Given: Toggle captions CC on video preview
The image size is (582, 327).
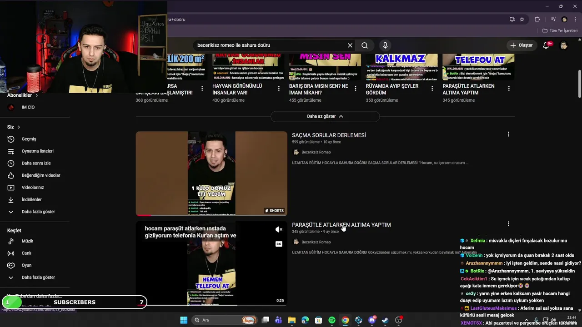Looking at the screenshot, I should (279, 244).
